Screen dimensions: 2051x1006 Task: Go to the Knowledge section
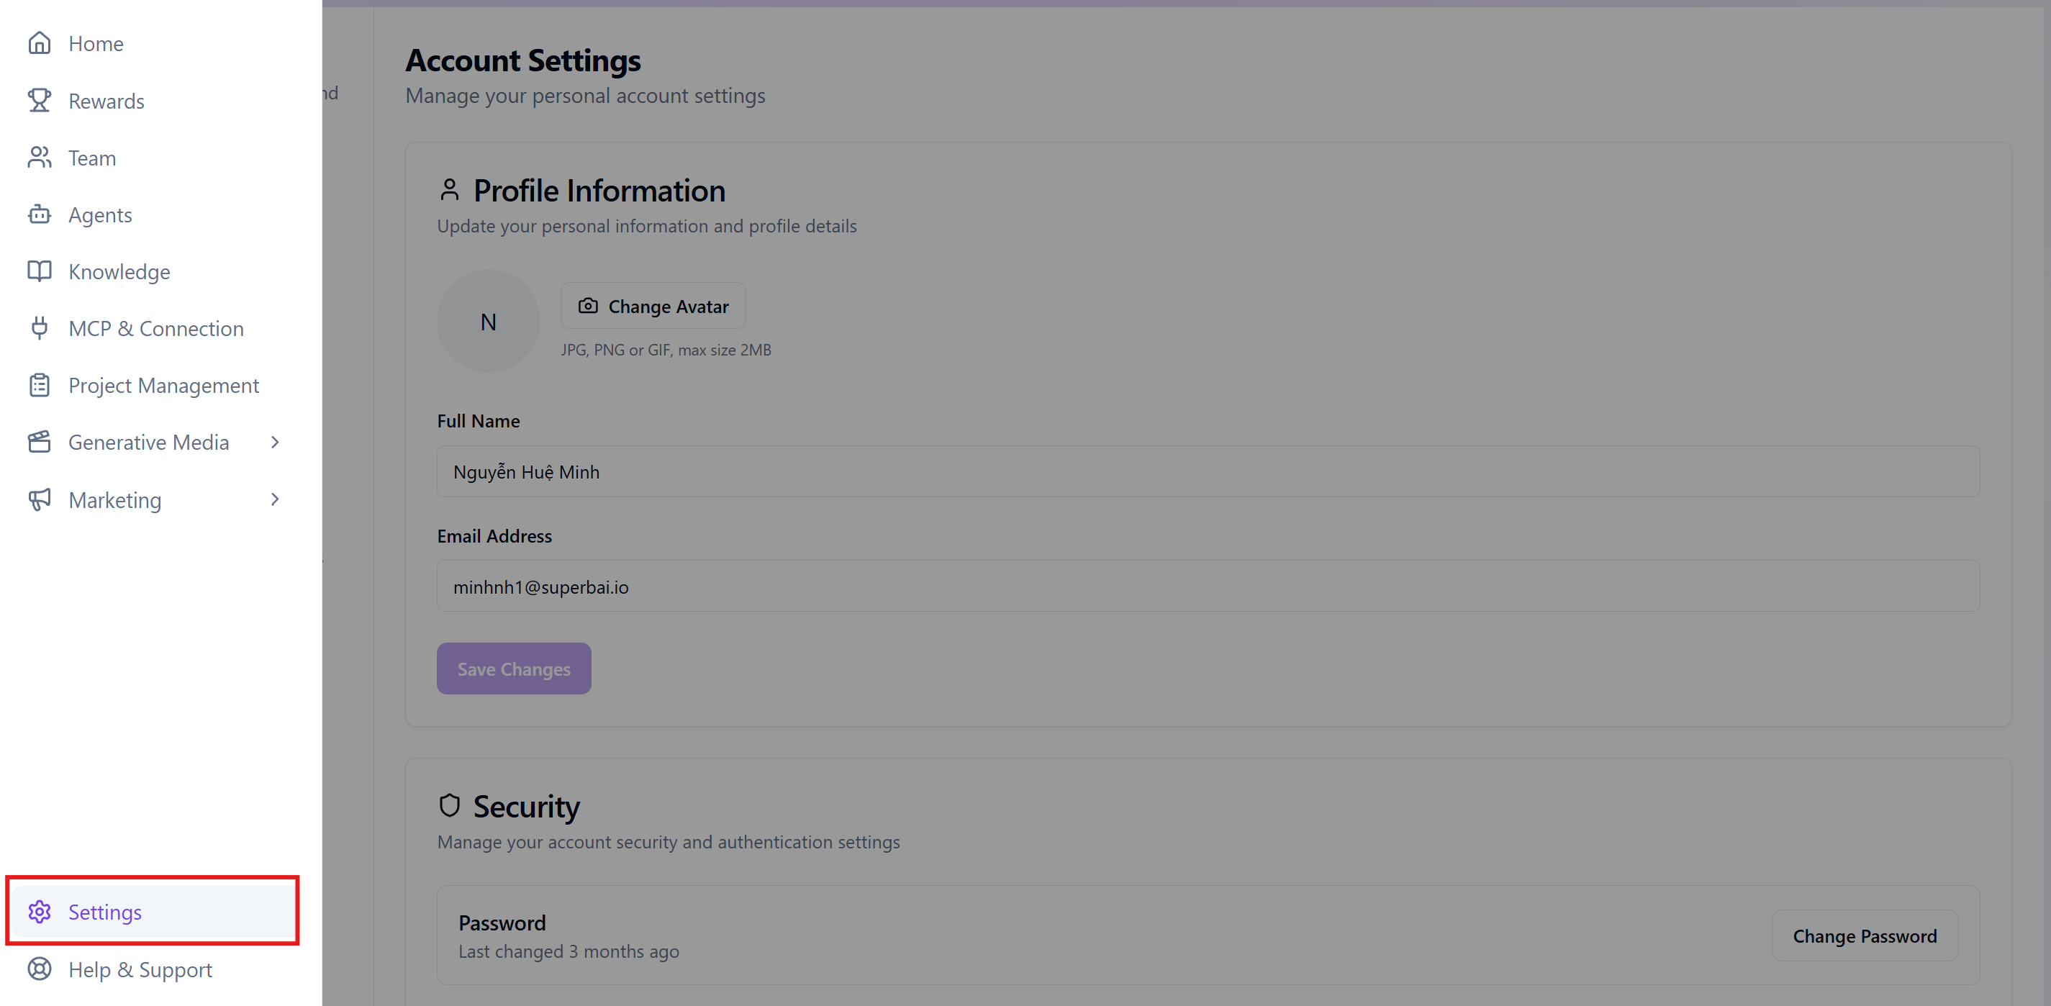pyautogui.click(x=119, y=271)
